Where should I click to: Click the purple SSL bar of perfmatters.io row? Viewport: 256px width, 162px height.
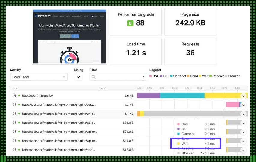pos(149,96)
